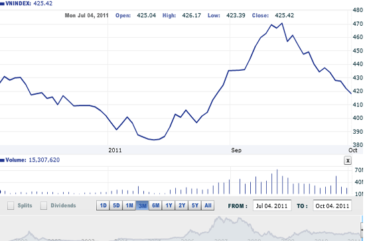Image resolution: width=365 pixels, height=241 pixels.
Task: Click the 400 price axis label
Action: [x=358, y=118]
